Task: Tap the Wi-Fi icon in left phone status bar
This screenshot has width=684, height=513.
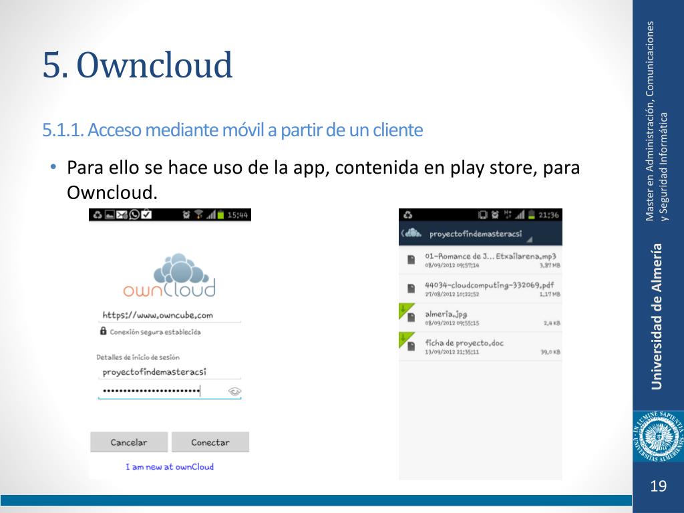Action: point(199,214)
